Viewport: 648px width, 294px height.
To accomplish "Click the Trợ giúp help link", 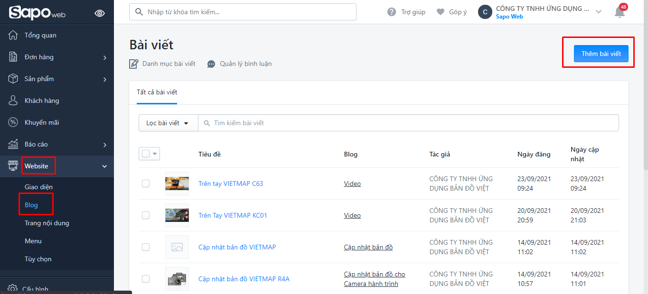I will [413, 12].
